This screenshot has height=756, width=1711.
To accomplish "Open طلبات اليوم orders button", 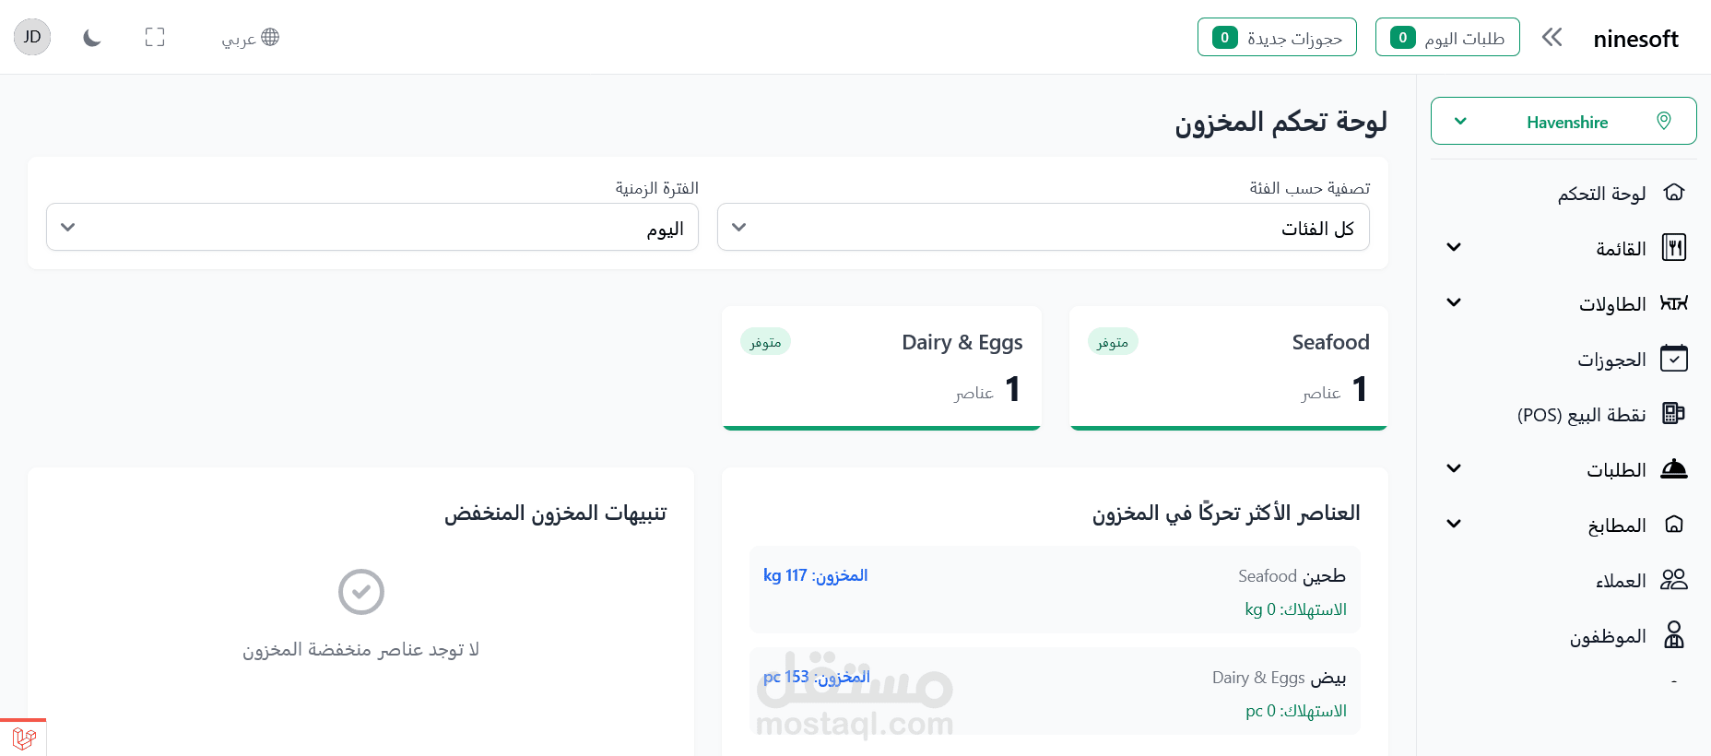I will (1446, 38).
